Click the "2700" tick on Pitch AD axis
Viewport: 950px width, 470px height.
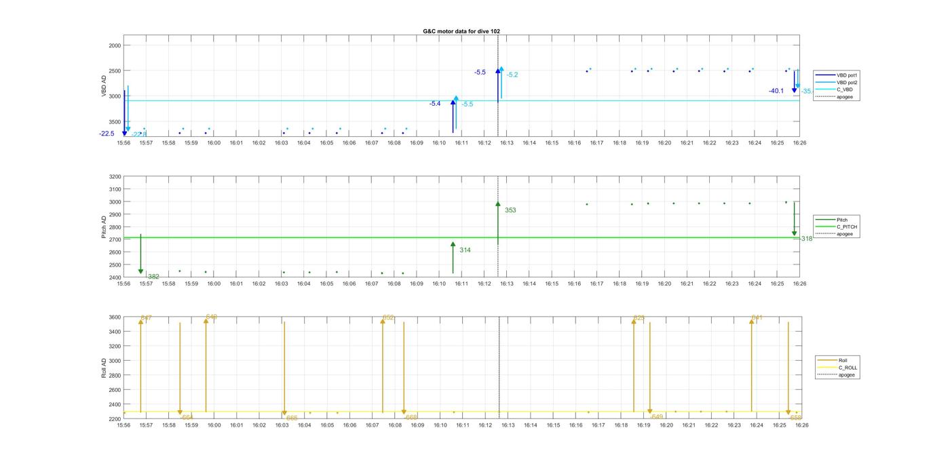pyautogui.click(x=115, y=240)
